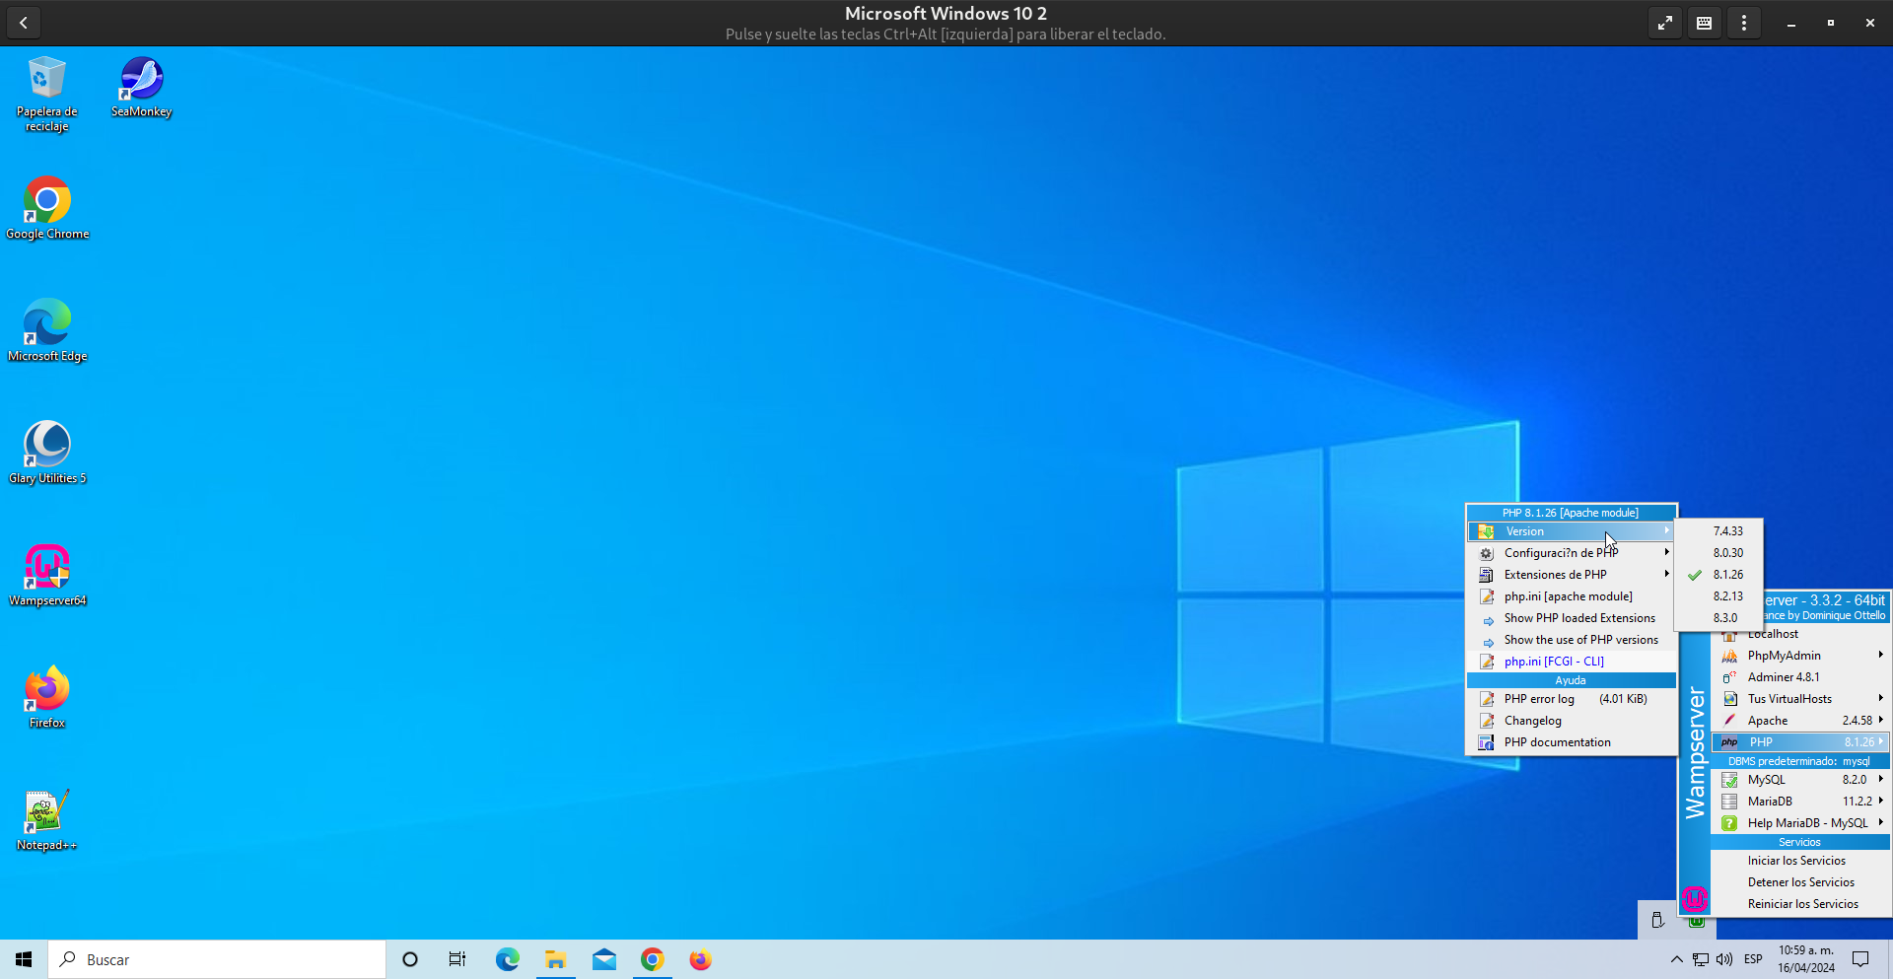Click Show PHP loaded Extensions
Viewport: 1893px width, 979px height.
click(1578, 618)
